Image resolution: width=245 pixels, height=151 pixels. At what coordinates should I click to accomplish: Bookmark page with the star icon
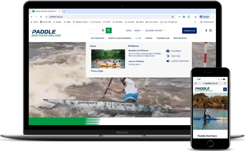tap(173, 17)
